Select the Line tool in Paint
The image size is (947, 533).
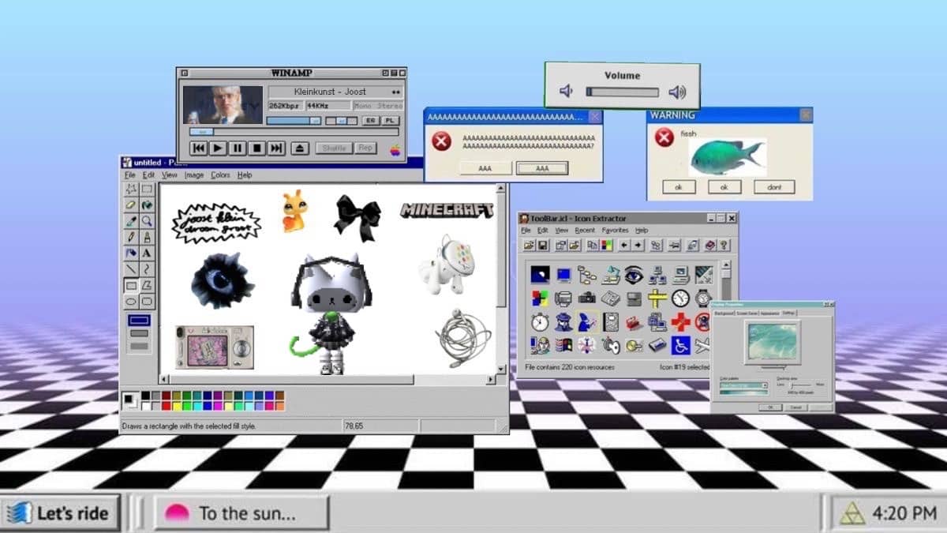tap(131, 269)
